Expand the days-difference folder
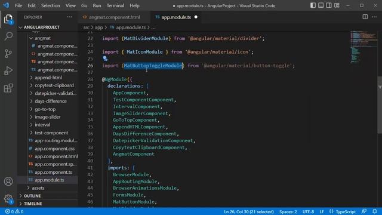382x215 pixels. coord(47,101)
